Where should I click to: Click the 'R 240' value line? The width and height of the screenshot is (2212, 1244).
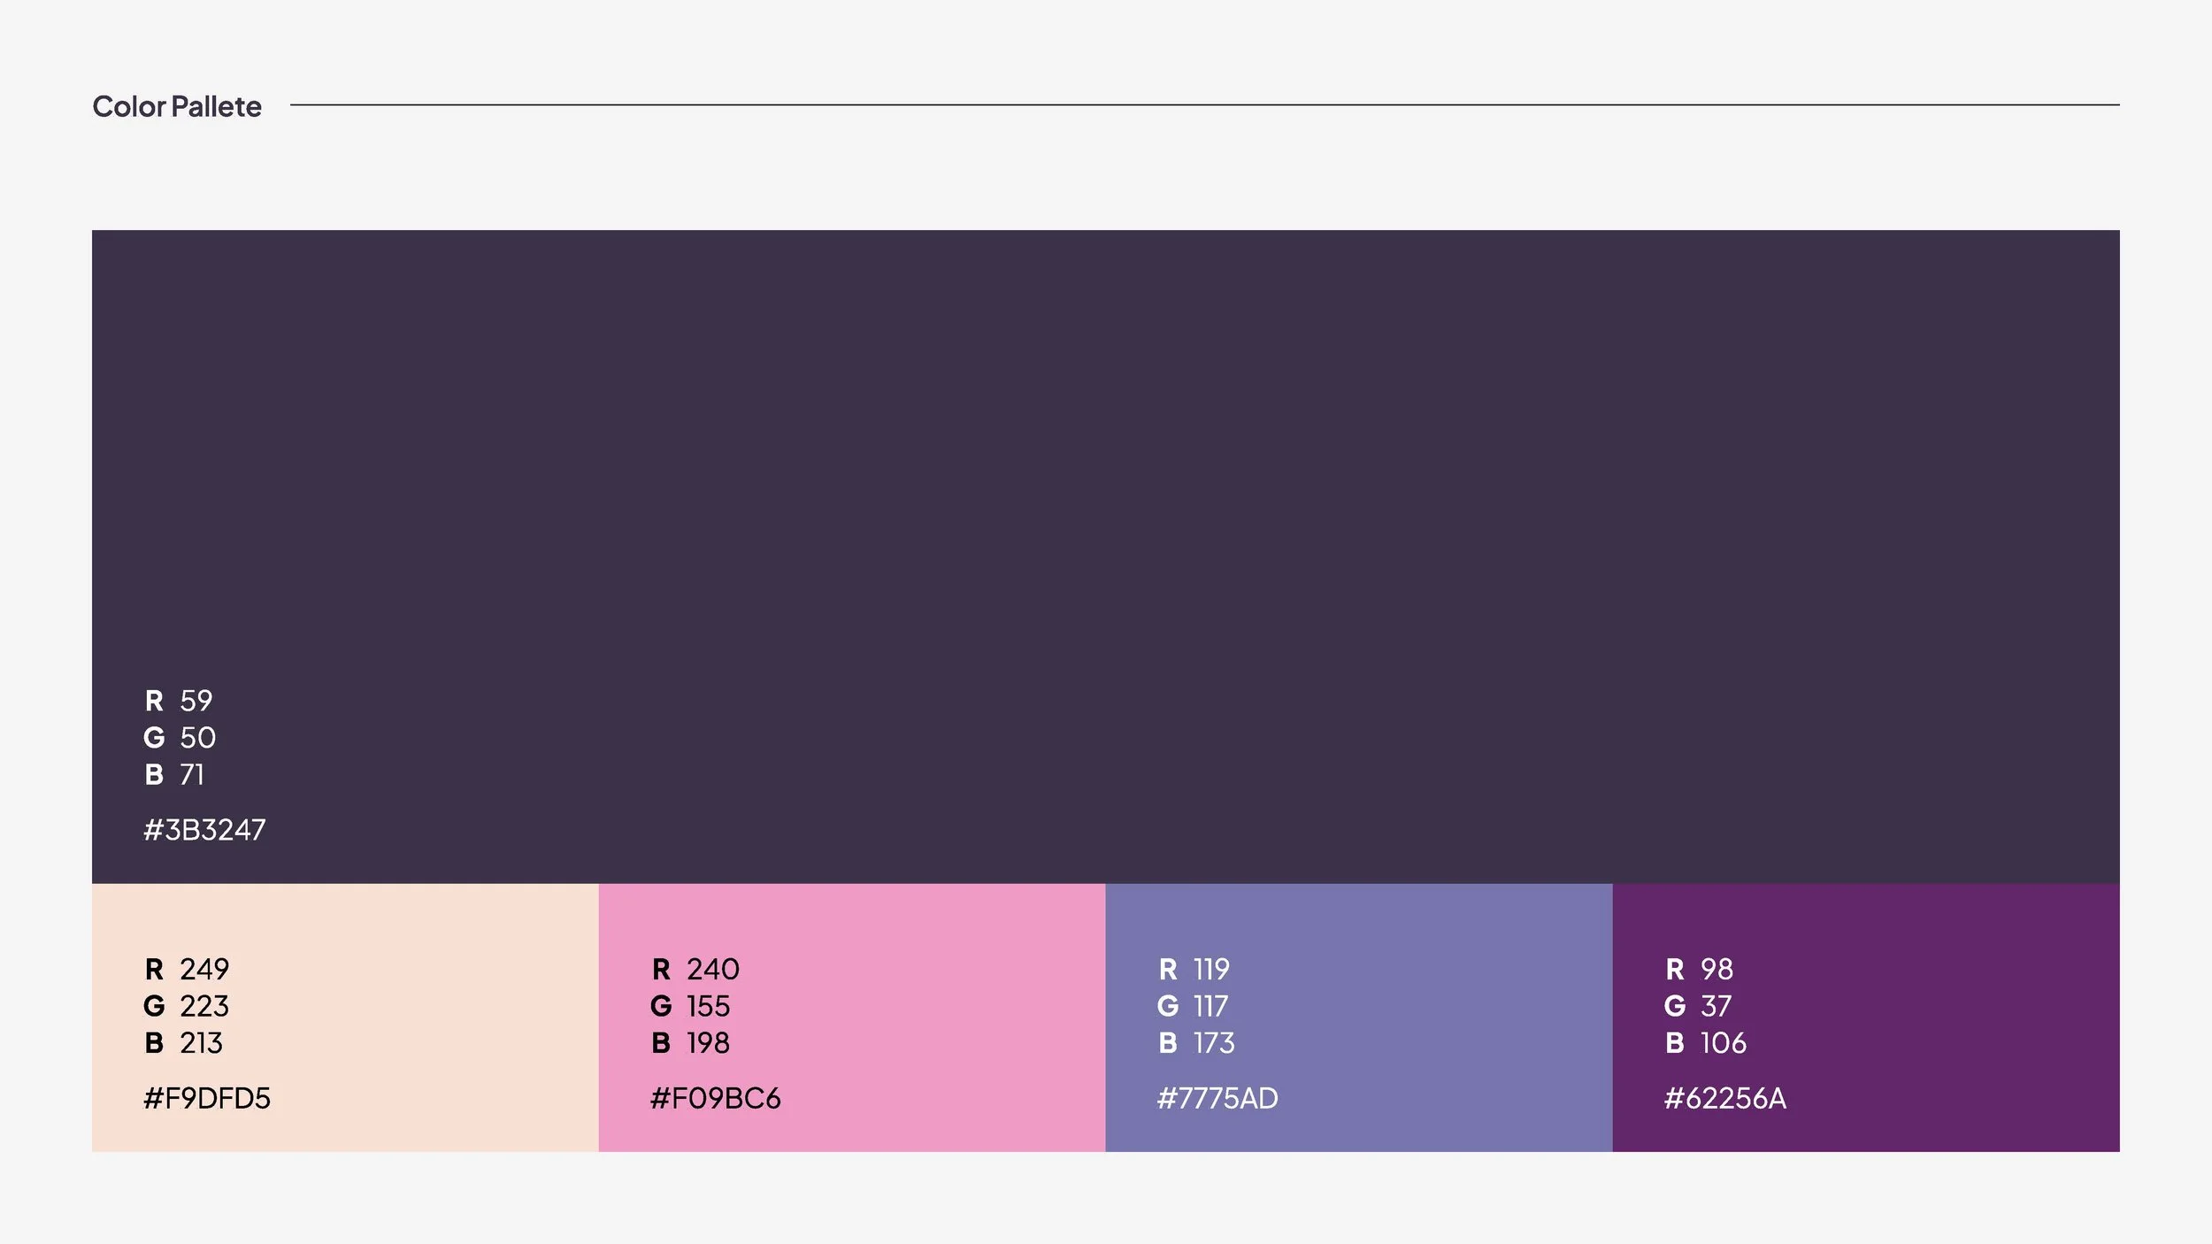[695, 969]
